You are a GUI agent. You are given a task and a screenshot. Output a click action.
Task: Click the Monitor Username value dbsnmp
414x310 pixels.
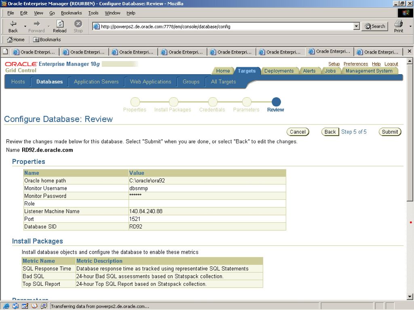(x=139, y=188)
